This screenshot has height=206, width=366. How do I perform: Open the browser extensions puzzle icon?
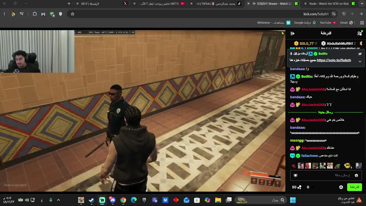[35, 14]
